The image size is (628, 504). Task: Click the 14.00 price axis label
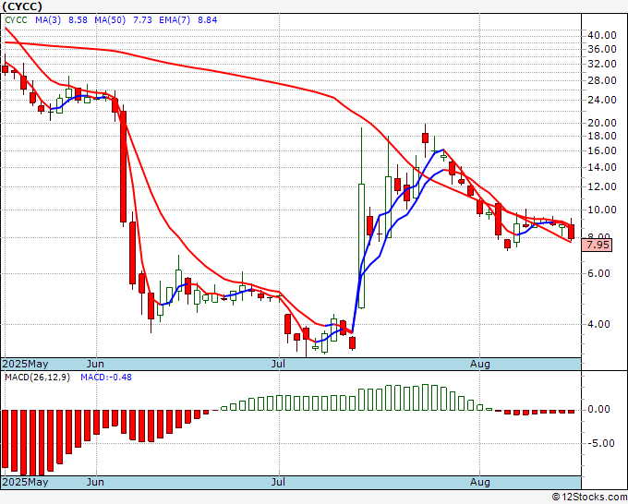tap(601, 168)
